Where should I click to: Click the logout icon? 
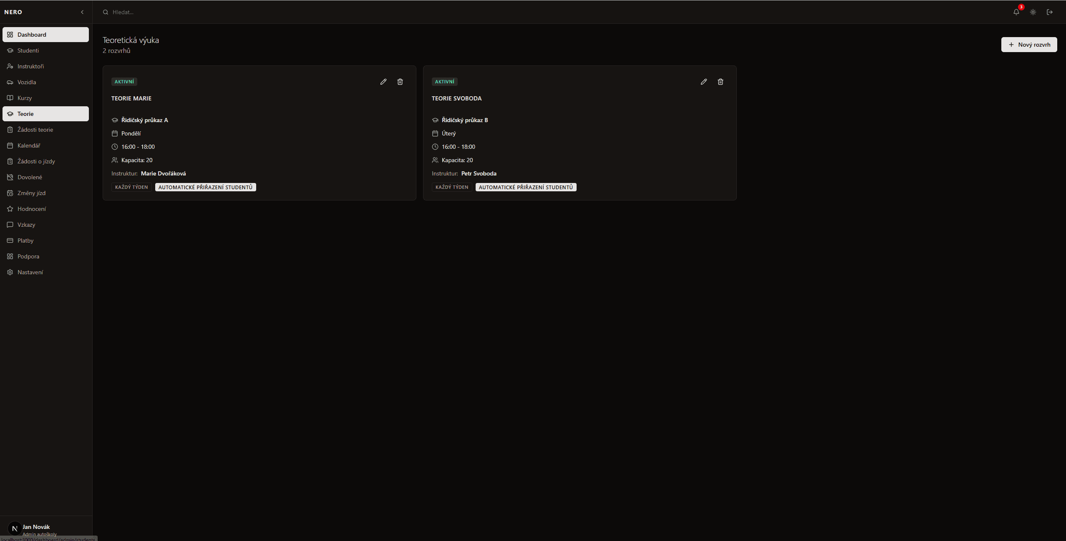pyautogui.click(x=1049, y=12)
